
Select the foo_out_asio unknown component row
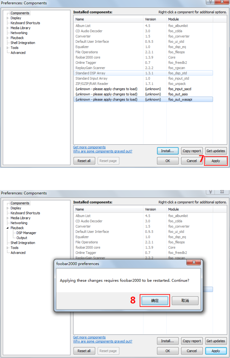click(143, 94)
